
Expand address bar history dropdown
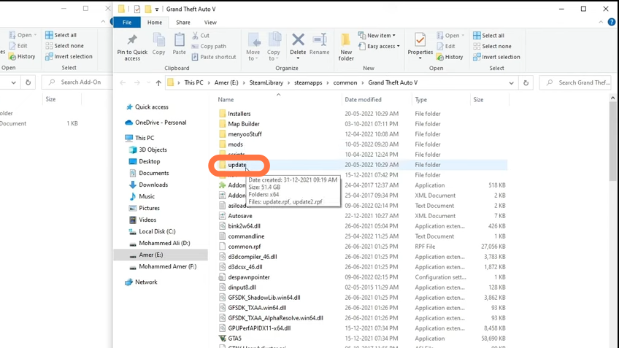click(511, 83)
